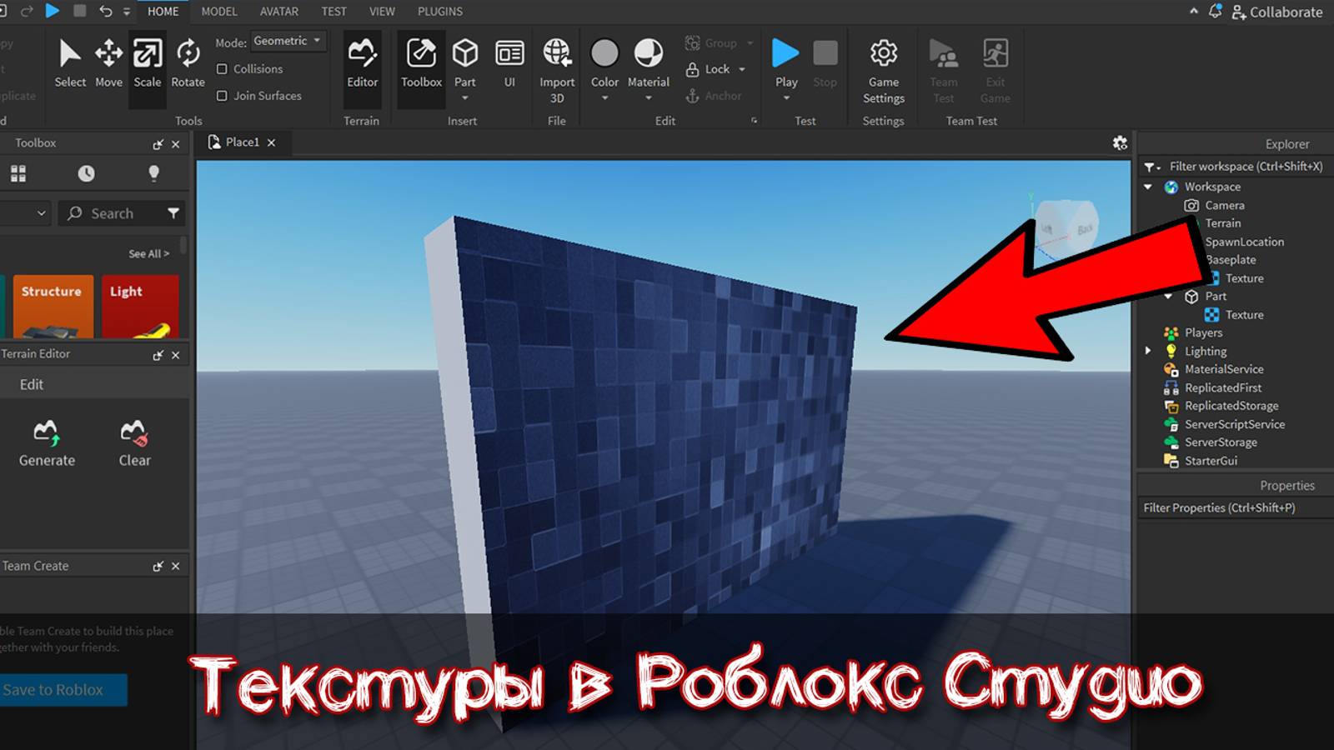Anchor the selected part
1334x750 pixels.
717,96
